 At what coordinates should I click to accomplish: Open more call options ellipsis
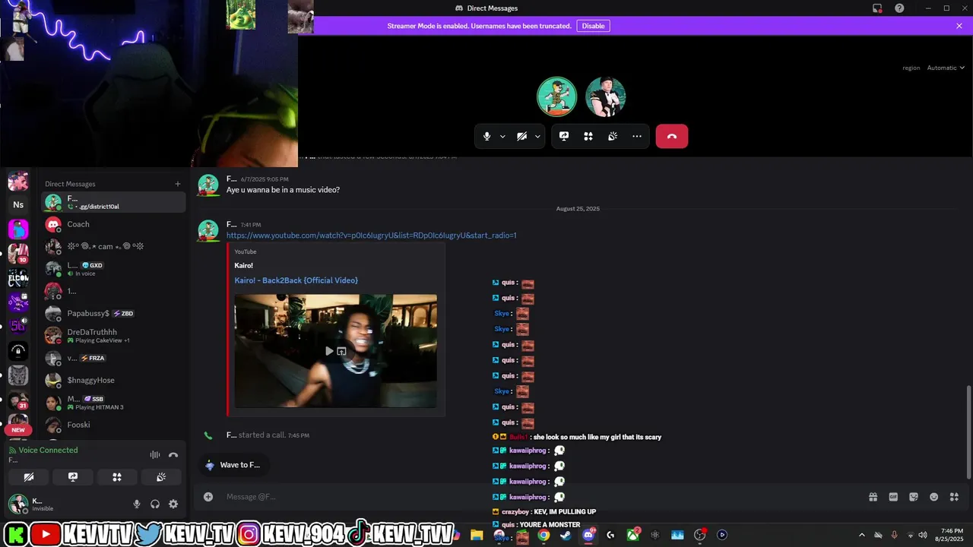[637, 136]
